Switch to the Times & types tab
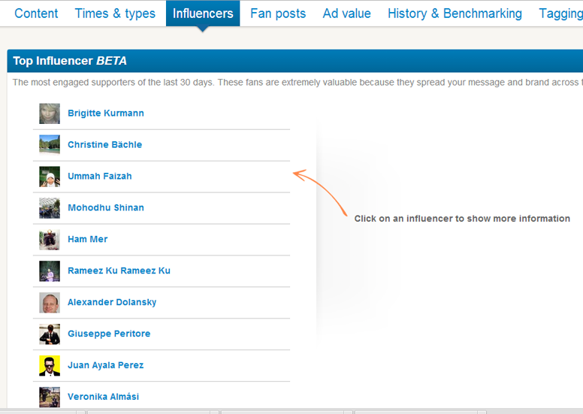The height and width of the screenshot is (414, 583). pos(115,14)
